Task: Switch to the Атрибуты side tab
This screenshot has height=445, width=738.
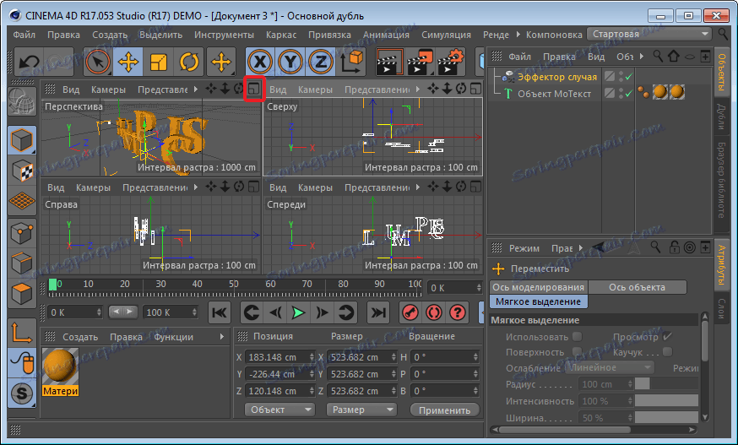Action: tap(721, 264)
